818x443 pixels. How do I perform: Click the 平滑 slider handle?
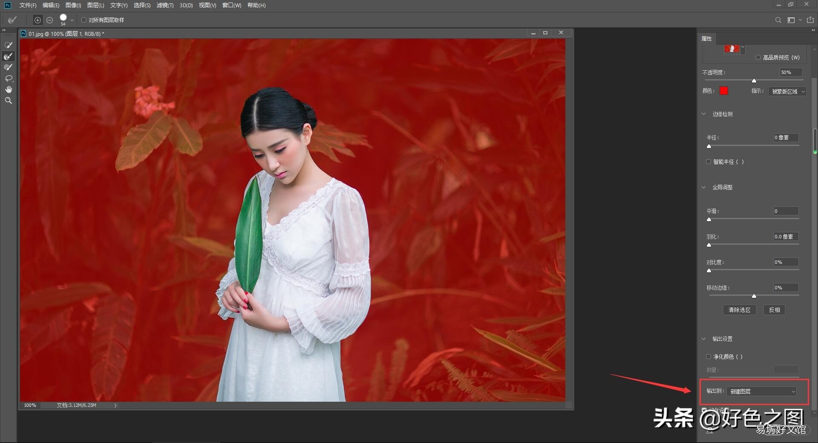click(x=709, y=219)
